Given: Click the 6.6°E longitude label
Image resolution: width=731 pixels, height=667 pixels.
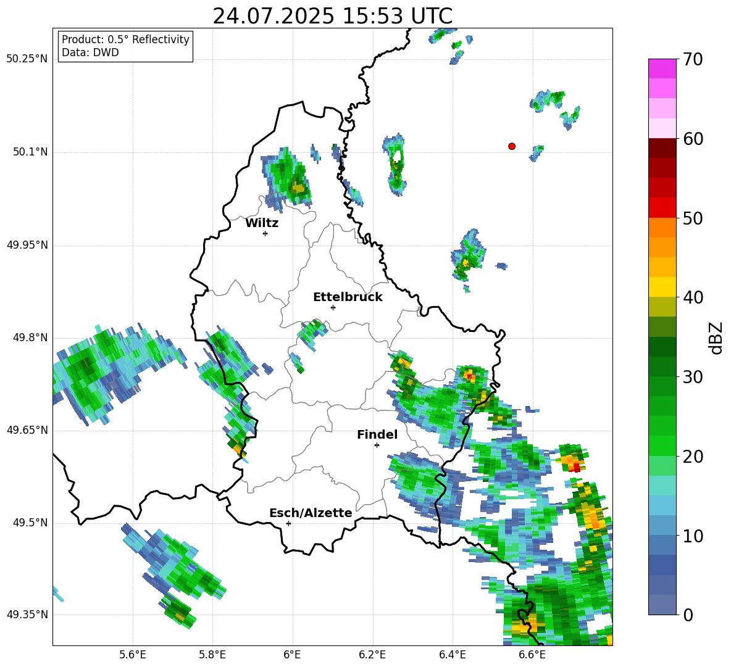Looking at the screenshot, I should tap(532, 655).
